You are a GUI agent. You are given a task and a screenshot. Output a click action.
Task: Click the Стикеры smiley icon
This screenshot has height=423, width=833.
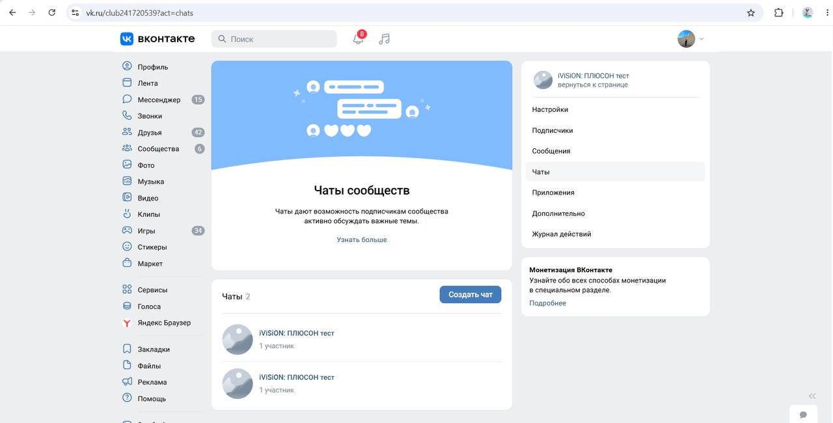[127, 247]
